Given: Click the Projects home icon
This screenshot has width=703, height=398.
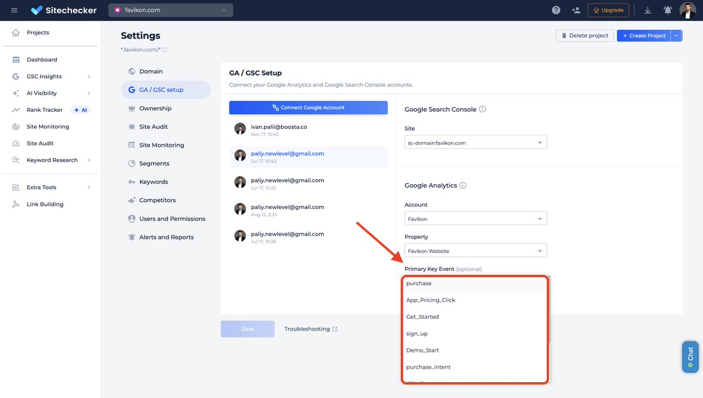Looking at the screenshot, I should point(16,32).
